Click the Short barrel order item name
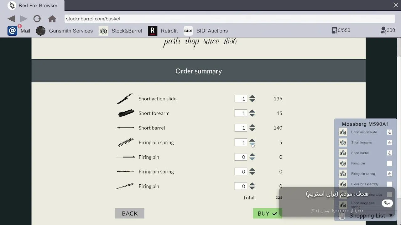Viewport: 401px width, 225px height. coord(152,128)
